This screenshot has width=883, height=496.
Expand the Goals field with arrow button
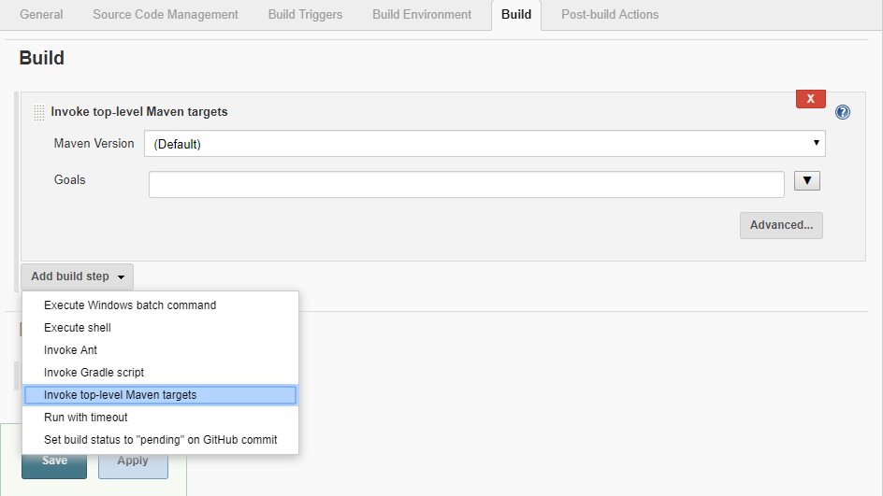click(806, 181)
